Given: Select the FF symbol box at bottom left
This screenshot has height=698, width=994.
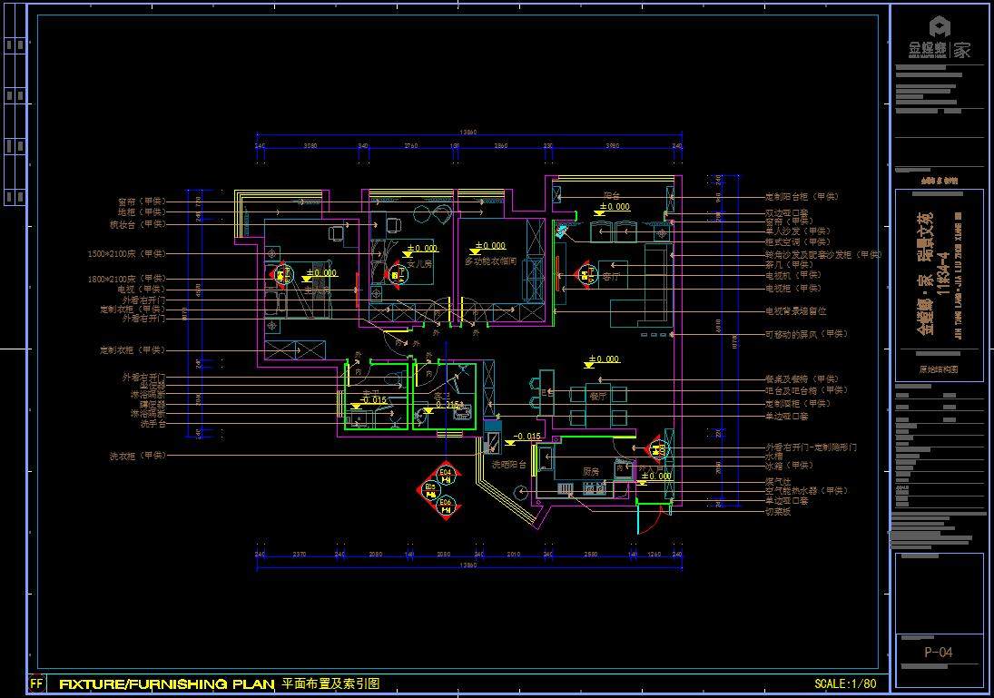Looking at the screenshot, I should pyautogui.click(x=36, y=683).
